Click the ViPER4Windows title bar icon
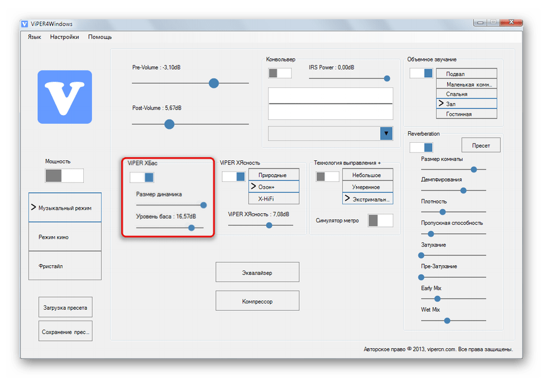Screen dimensions: 543x379 (x=24, y=24)
